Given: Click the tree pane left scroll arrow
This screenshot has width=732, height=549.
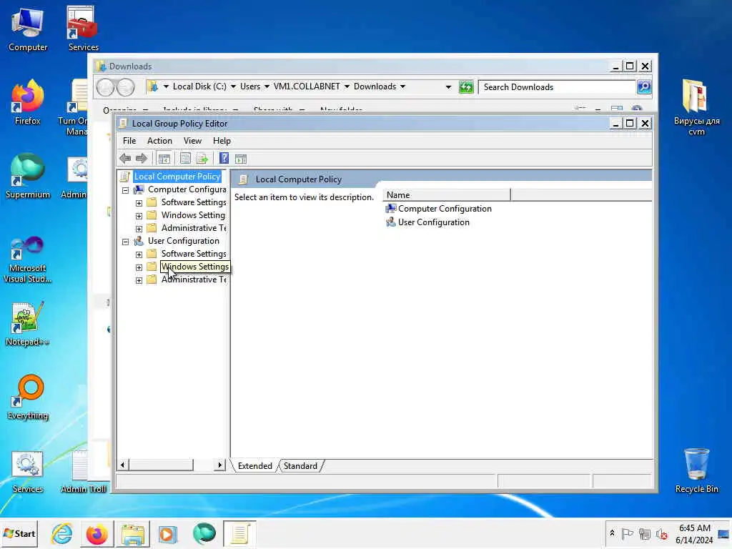Looking at the screenshot, I should [x=123, y=465].
